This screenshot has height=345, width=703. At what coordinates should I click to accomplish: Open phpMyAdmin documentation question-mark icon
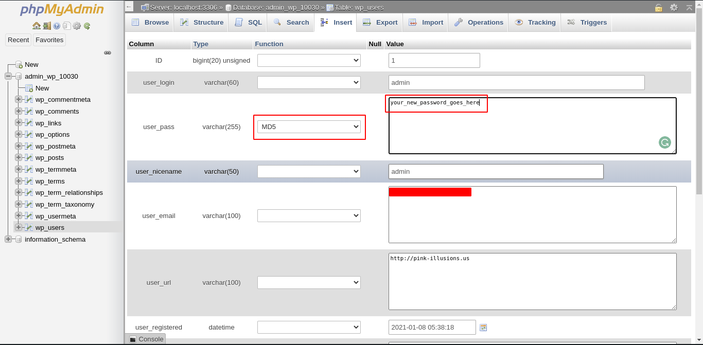coord(57,26)
